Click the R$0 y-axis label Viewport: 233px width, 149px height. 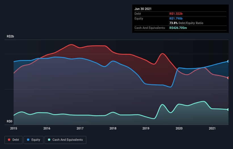pyautogui.click(x=10, y=121)
